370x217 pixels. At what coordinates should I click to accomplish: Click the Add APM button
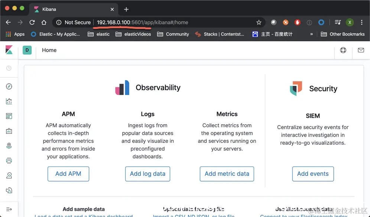(68, 174)
